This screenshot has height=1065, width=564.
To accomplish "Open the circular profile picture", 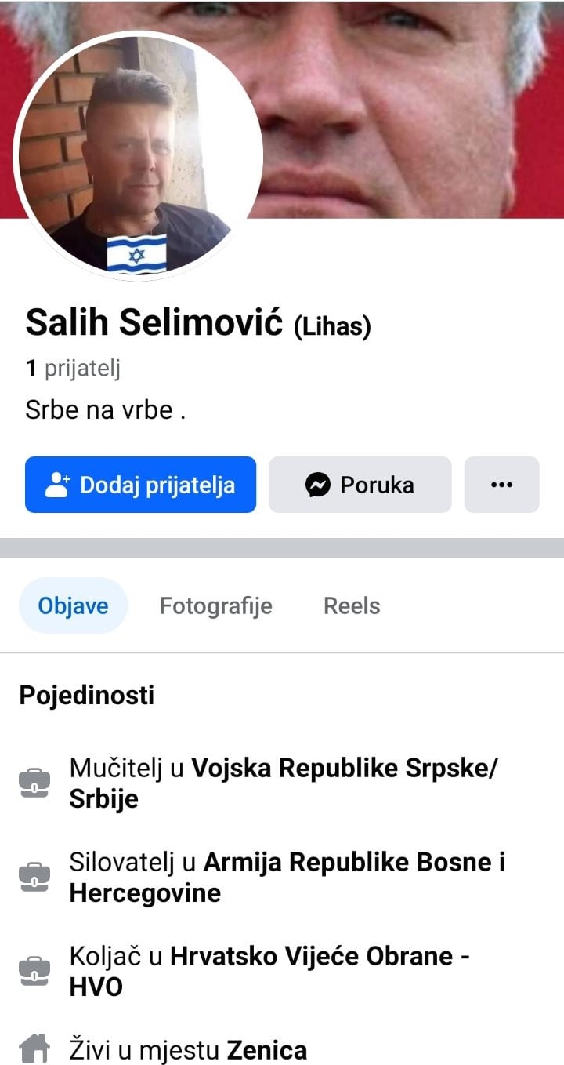I will click(x=139, y=155).
